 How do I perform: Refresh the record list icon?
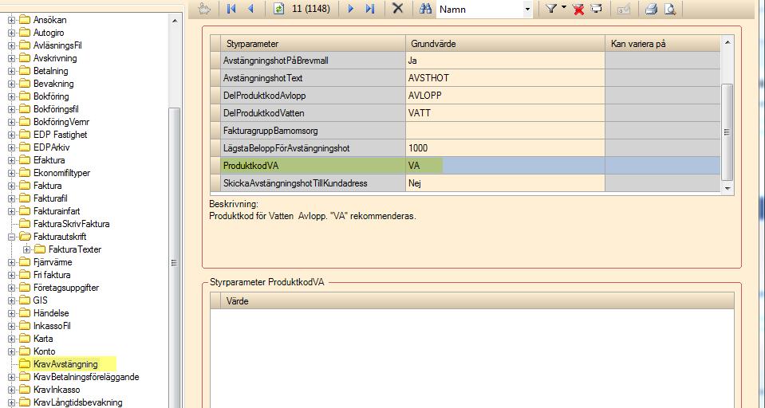278,8
